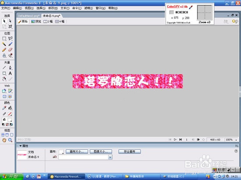Click the 开始 Start button
This screenshot has width=241, height=180.
[11, 177]
